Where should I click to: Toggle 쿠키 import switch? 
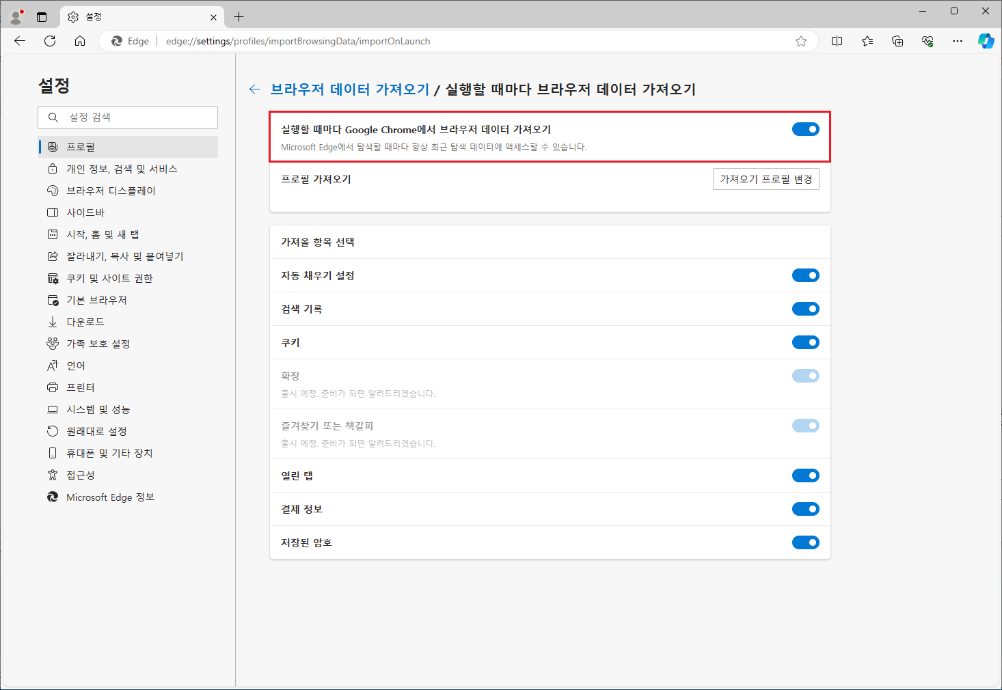click(x=806, y=342)
